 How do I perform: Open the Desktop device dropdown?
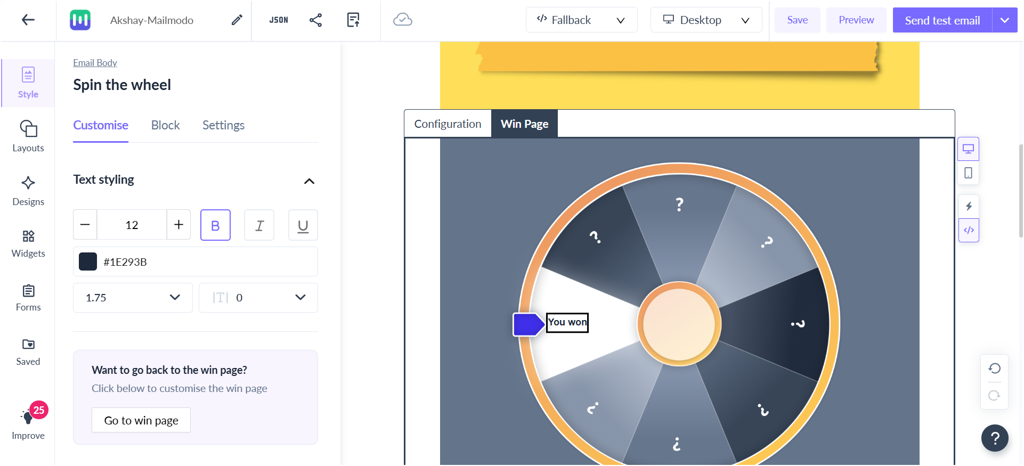point(706,20)
